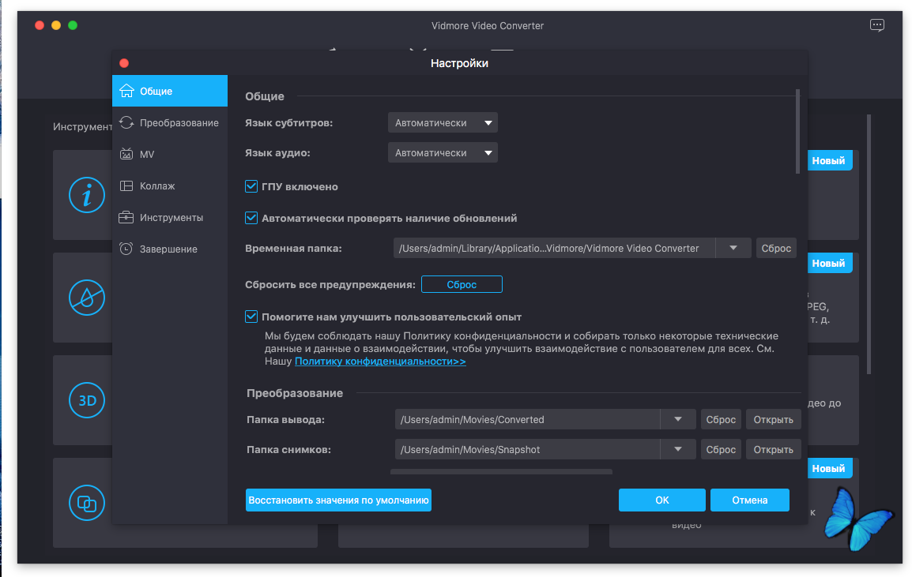
Task: Click the Коллаж layout icon in sidebar
Action: 126,186
